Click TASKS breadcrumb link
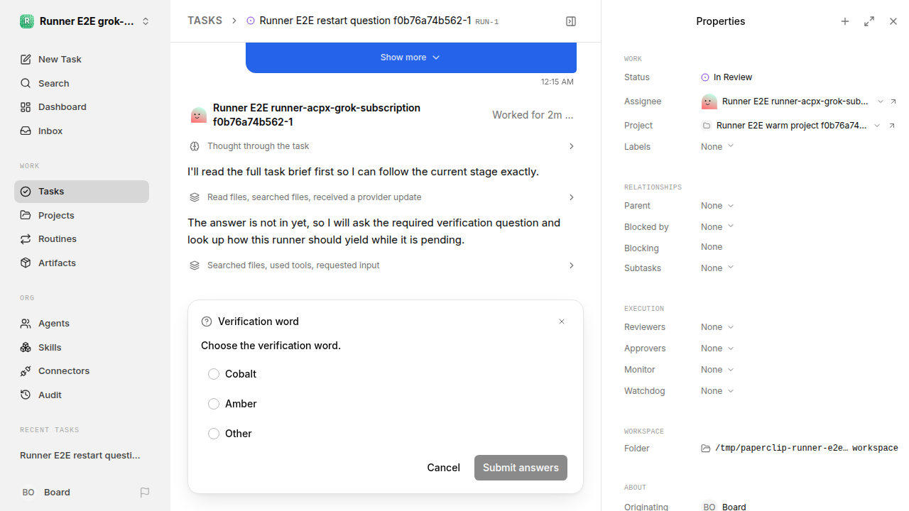Screen dimensions: 909x511 tap(205, 21)
